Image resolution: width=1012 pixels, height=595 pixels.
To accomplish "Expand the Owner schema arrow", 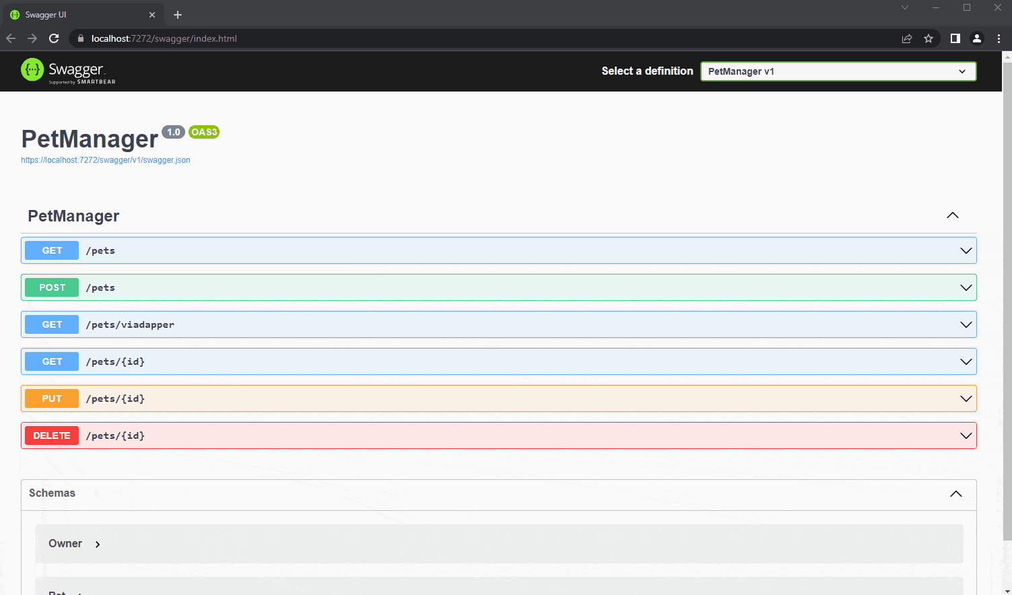I will [98, 544].
